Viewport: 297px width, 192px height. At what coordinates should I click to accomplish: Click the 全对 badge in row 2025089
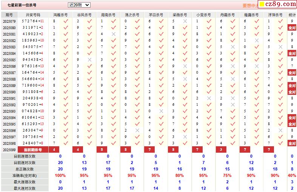(x=292, y=85)
